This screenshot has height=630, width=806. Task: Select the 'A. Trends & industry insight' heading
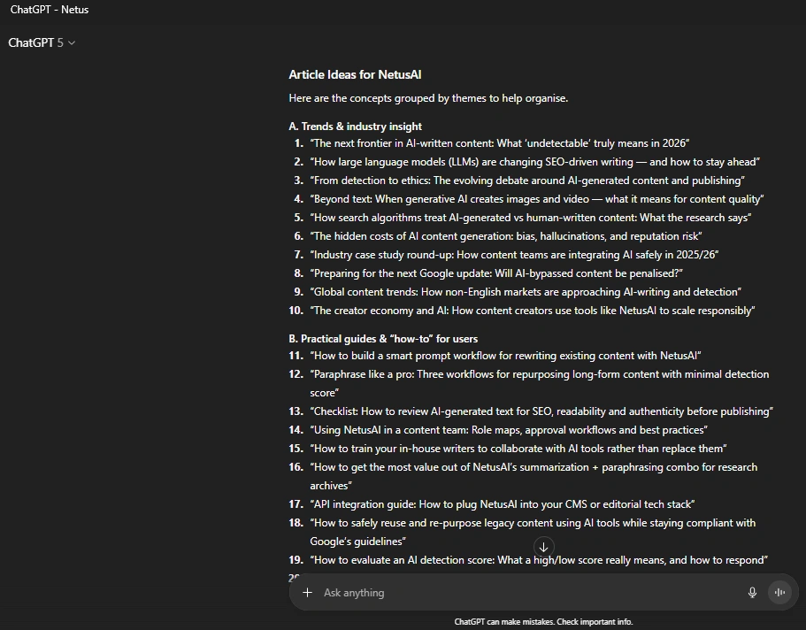pos(355,127)
